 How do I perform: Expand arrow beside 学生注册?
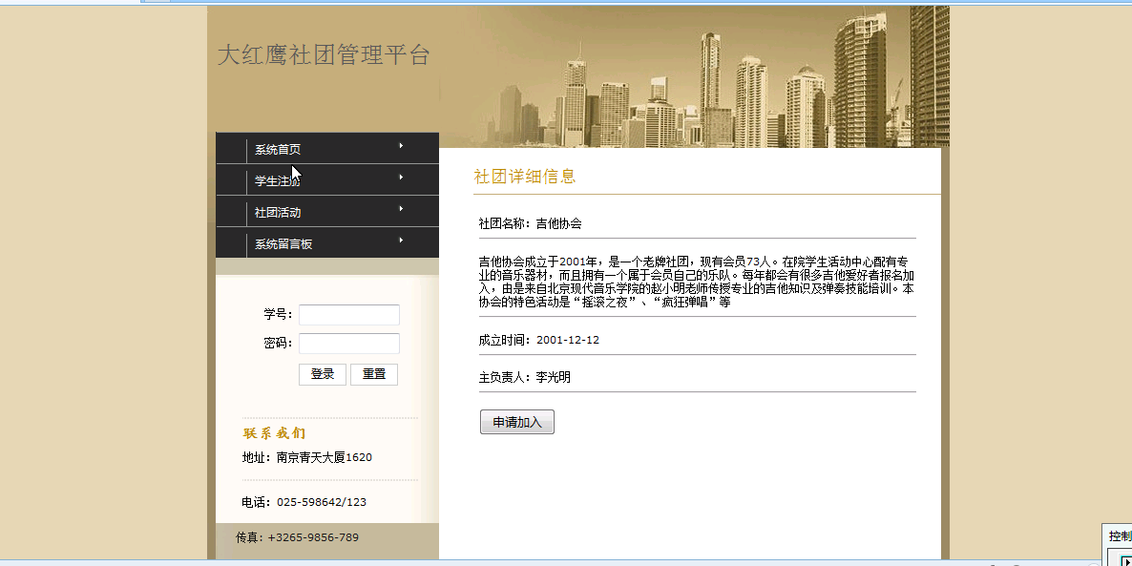coord(401,177)
